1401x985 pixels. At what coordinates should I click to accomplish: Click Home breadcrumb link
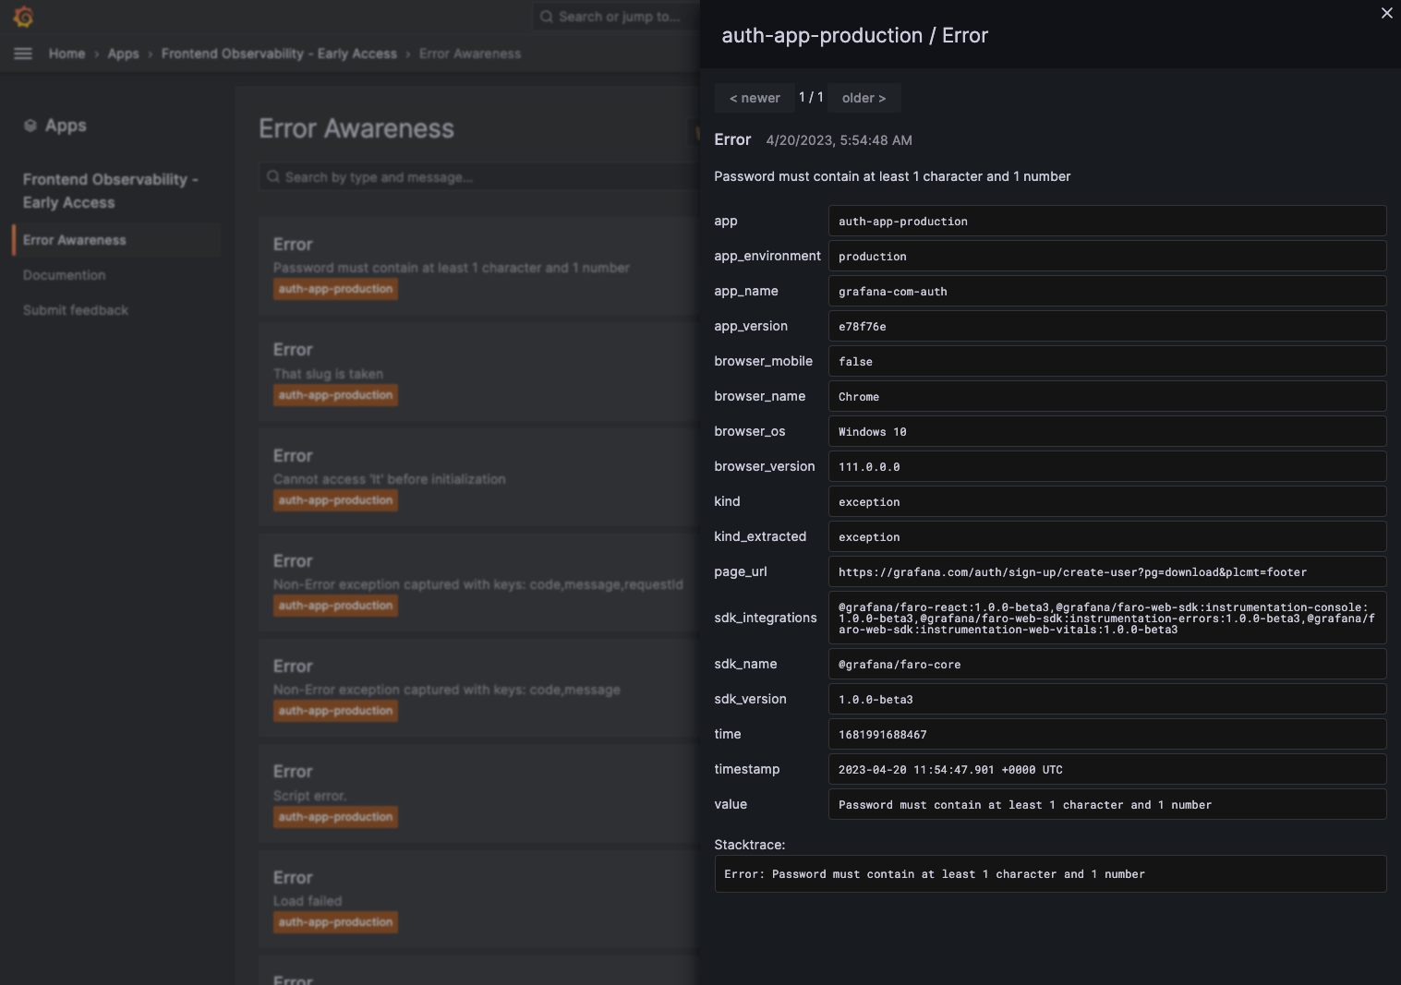(66, 54)
